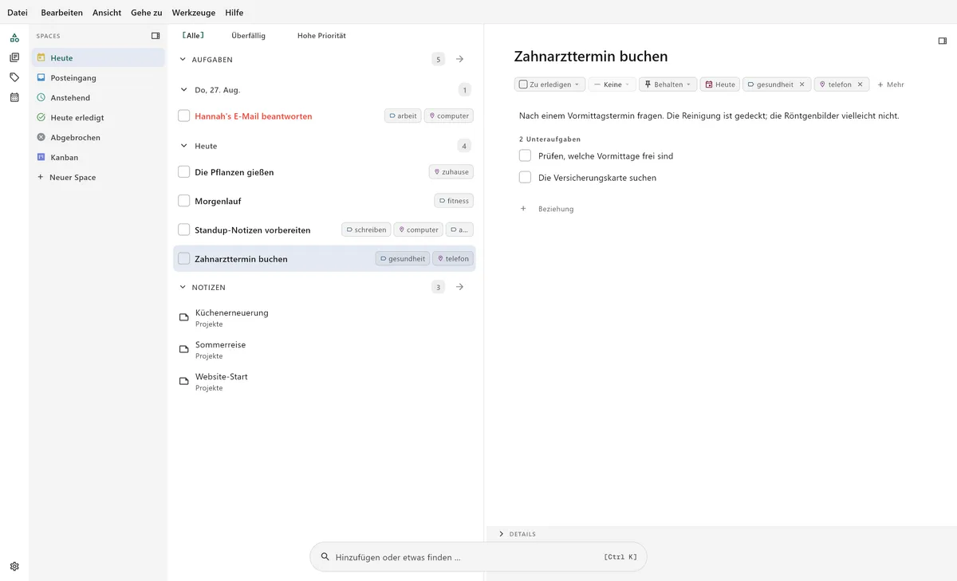Click the arbeit tag on Hannah's task

(403, 116)
